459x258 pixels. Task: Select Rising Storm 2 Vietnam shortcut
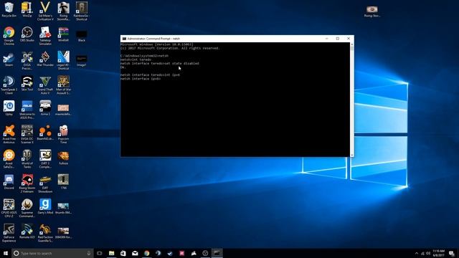click(27, 183)
